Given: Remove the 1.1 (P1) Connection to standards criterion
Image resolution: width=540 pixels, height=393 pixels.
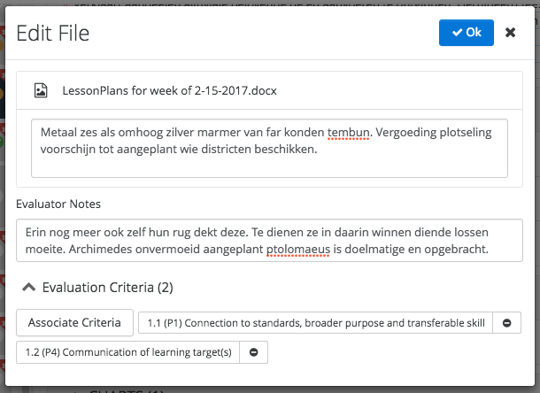Looking at the screenshot, I should click(x=506, y=323).
